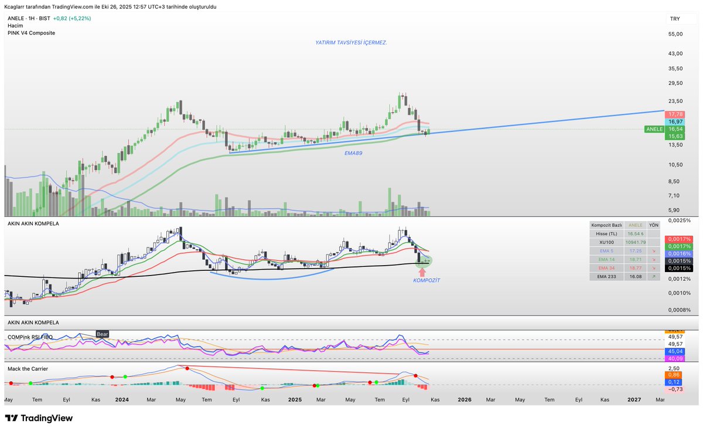Click the ANELE · 1H · BIST symbol title
Viewport: 703px width, 431px height.
click(x=28, y=19)
